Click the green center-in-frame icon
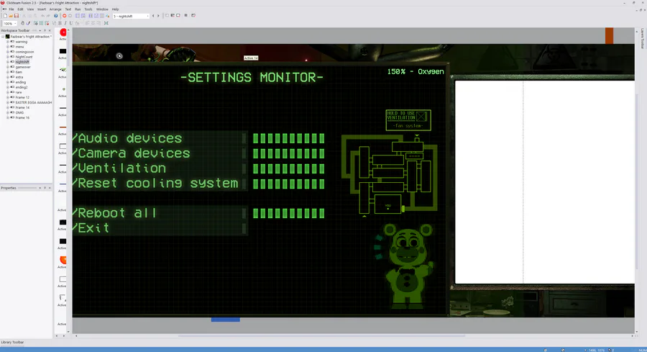 (106, 23)
